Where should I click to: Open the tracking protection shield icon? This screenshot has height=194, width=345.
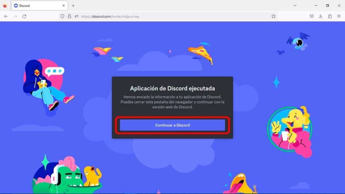62,16
